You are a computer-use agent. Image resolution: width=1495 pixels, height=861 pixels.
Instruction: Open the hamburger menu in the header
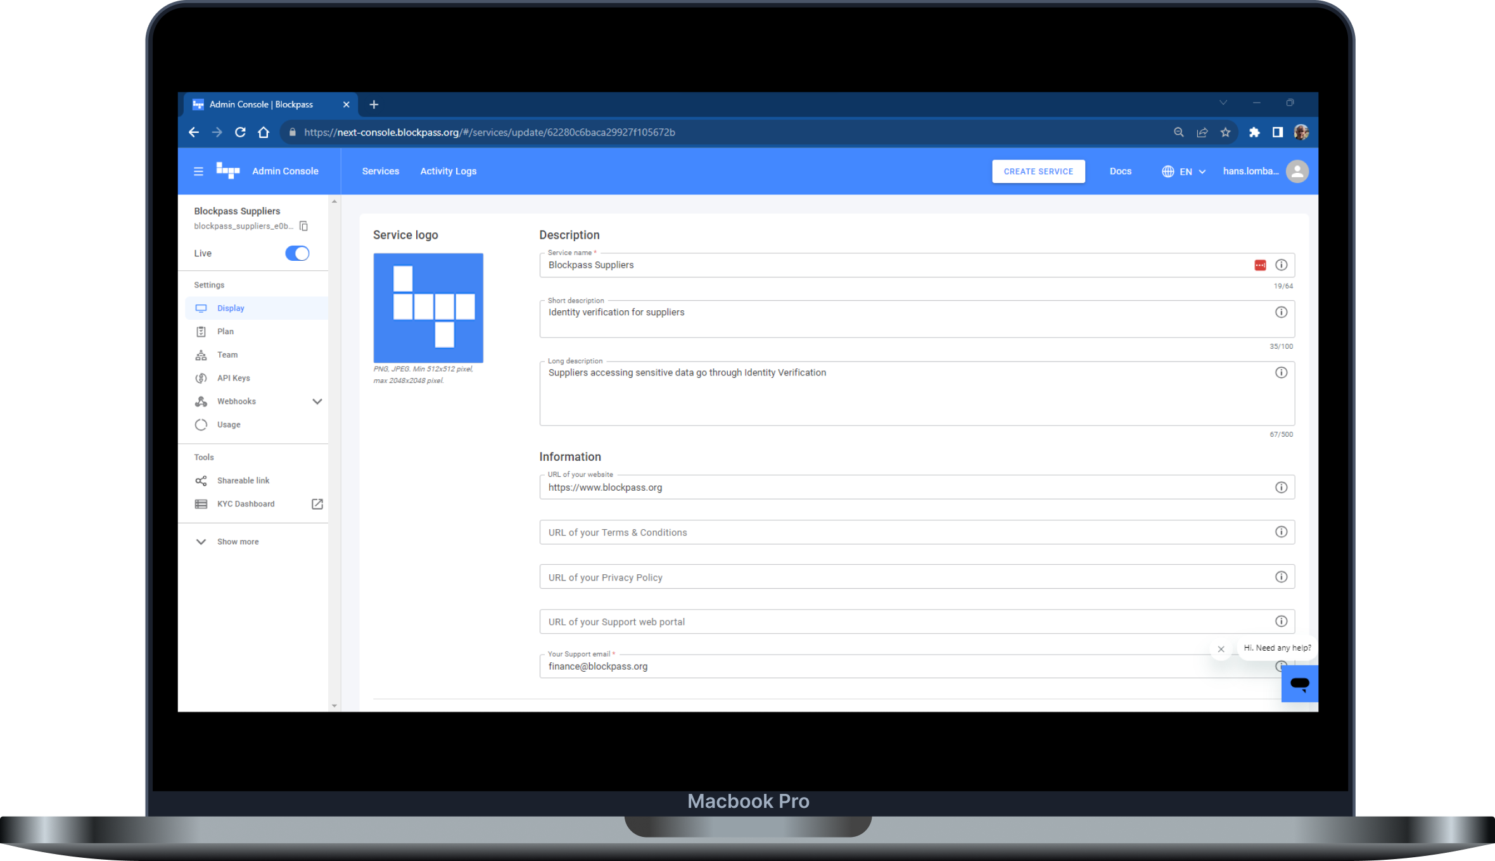click(198, 171)
